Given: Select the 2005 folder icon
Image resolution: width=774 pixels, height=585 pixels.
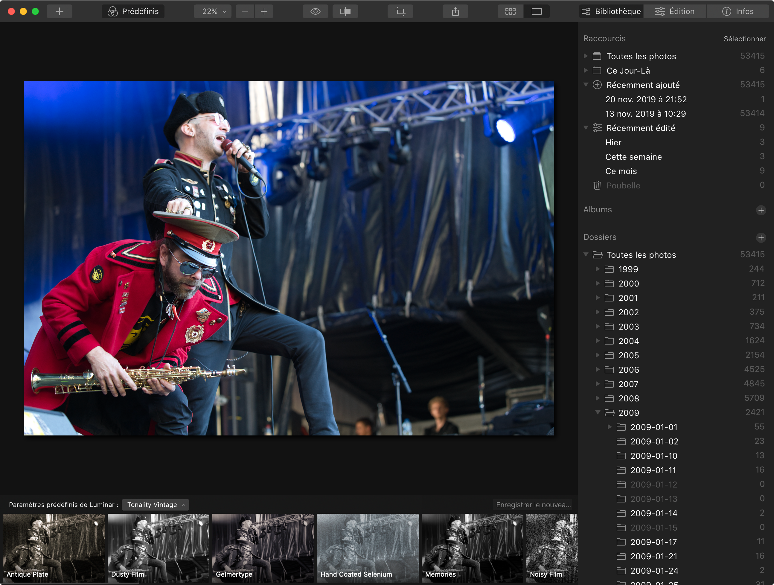Looking at the screenshot, I should tap(609, 355).
